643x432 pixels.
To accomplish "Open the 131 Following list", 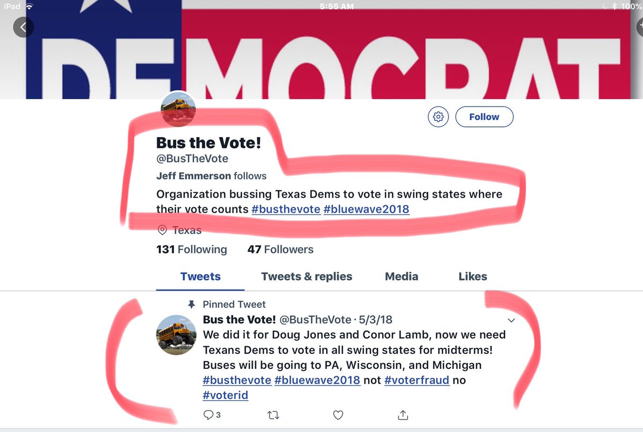I will point(192,249).
